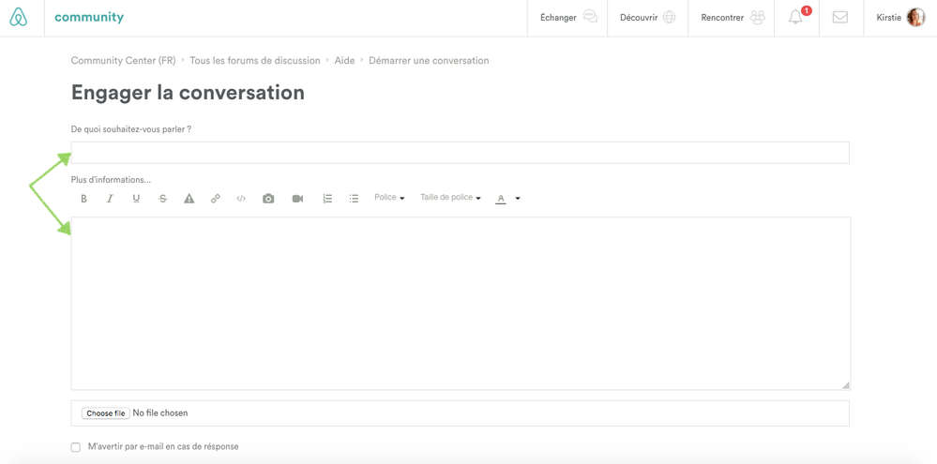The height and width of the screenshot is (464, 937).
Task: Insert a spoiler warning tag
Action: coord(189,199)
